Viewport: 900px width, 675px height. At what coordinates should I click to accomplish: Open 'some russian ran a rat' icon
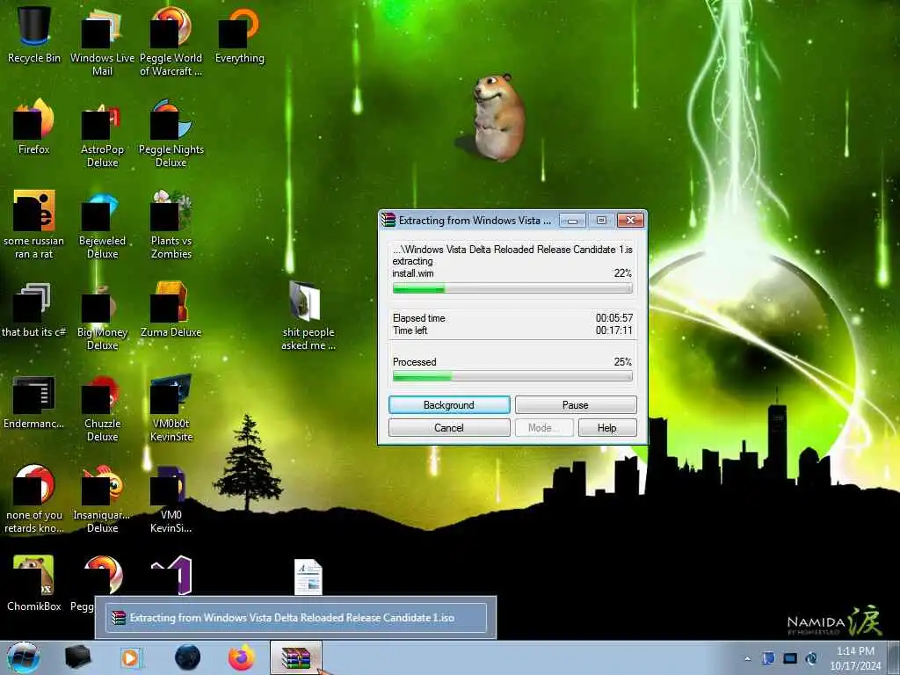click(33, 224)
